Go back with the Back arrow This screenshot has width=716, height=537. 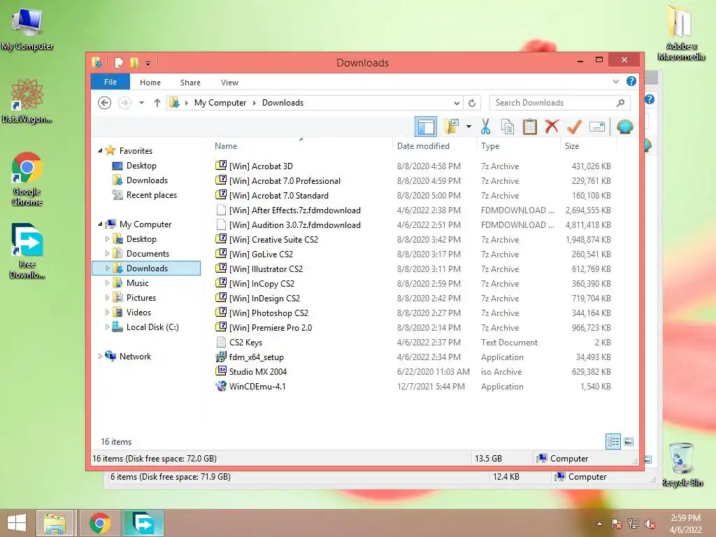click(x=105, y=103)
